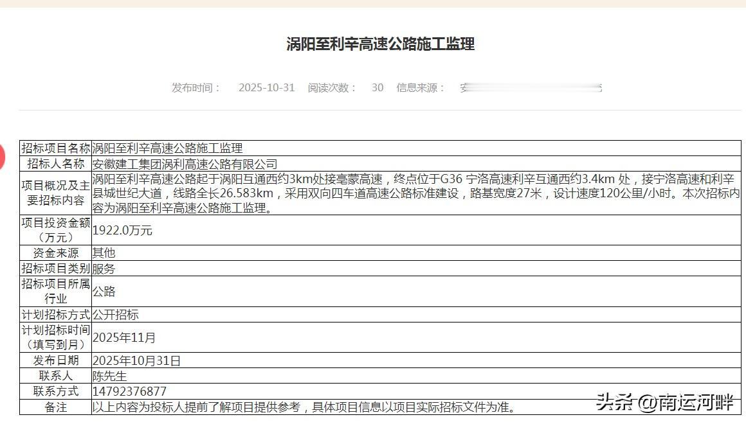The image size is (746, 424).
Task: Select the 发布时间 date 2025-10-31
Action: 266,88
